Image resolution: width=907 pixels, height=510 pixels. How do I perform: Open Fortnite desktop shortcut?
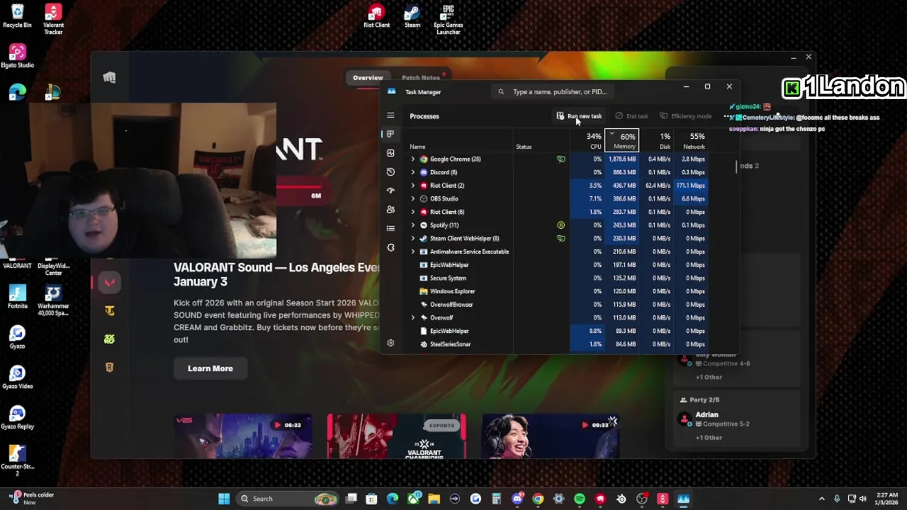(17, 297)
